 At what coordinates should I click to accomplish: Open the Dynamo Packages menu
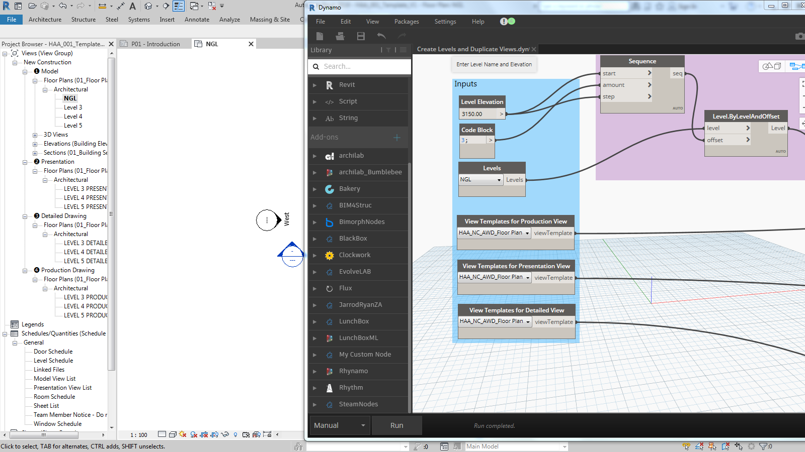click(407, 22)
